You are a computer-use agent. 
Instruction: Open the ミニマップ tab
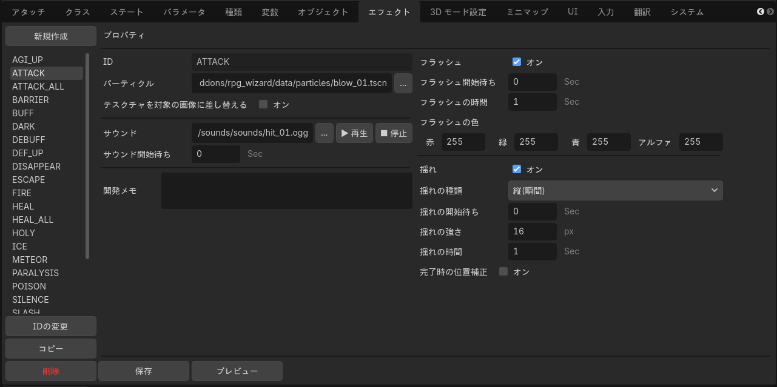coord(527,12)
